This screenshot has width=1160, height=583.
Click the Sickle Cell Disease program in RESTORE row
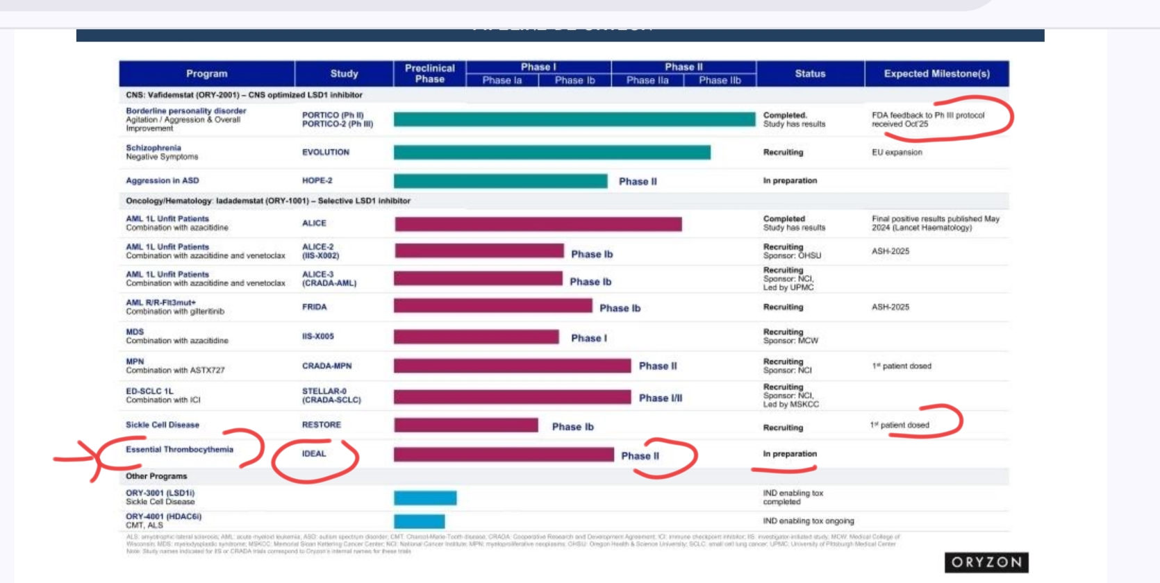click(x=163, y=425)
